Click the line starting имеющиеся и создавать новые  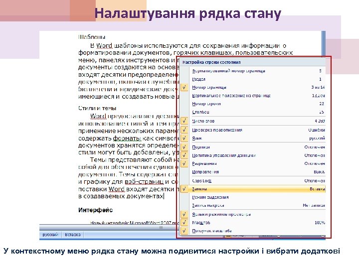click(x=128, y=97)
